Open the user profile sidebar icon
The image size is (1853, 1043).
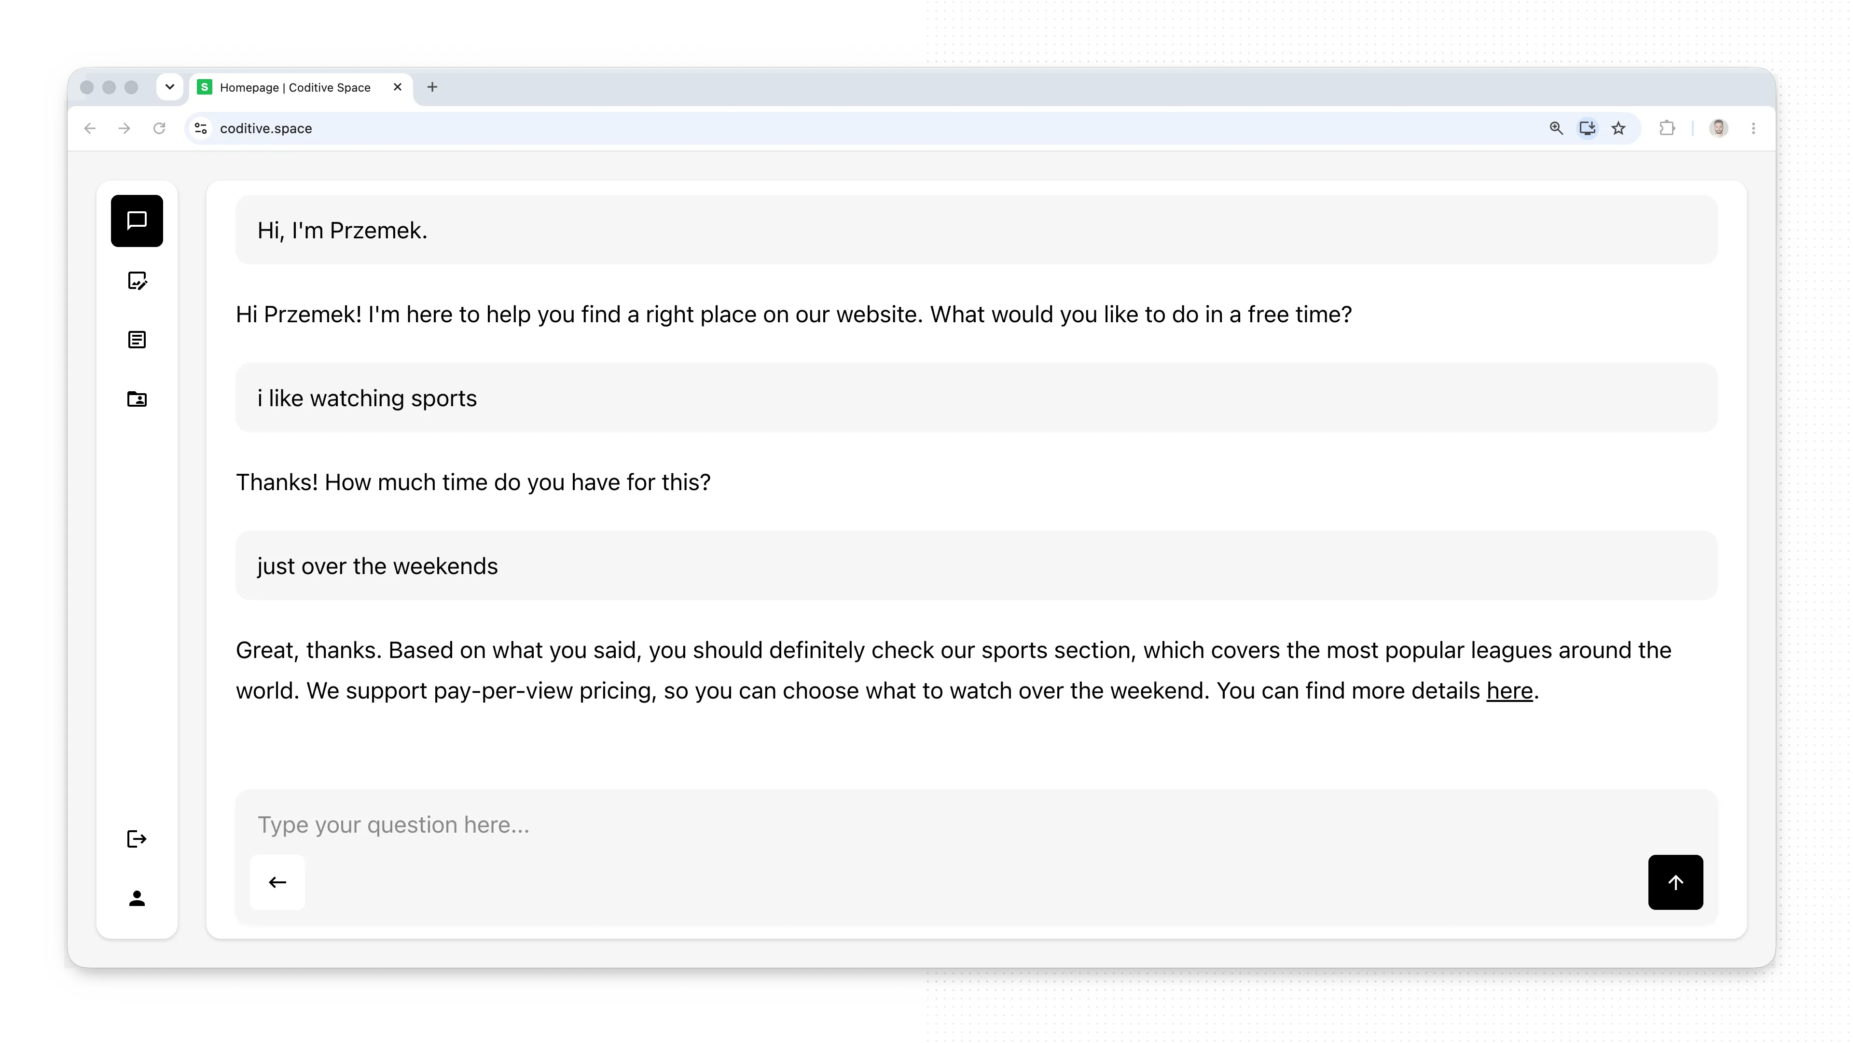pyautogui.click(x=137, y=898)
